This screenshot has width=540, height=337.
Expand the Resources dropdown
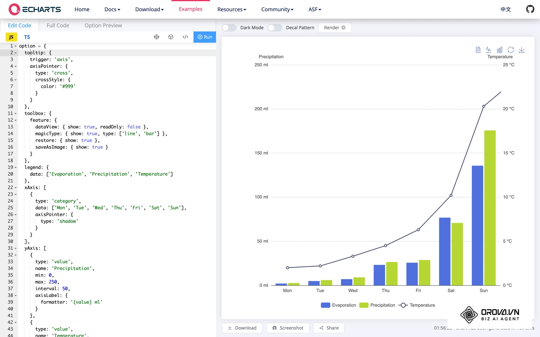tap(232, 9)
